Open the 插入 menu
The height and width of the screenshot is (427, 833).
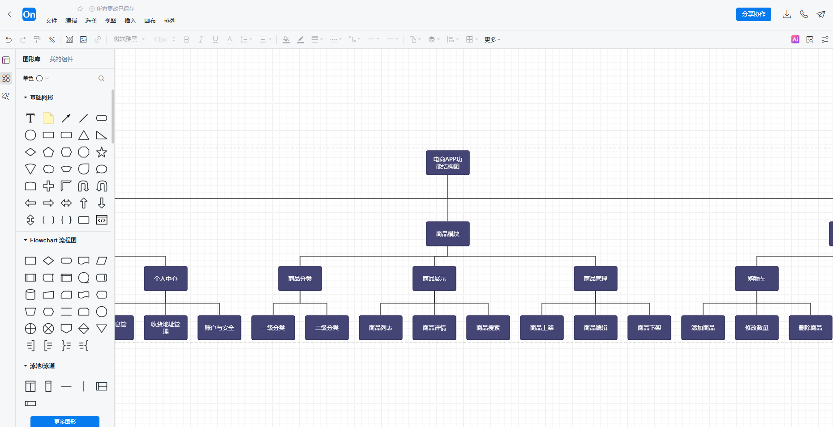click(x=130, y=21)
